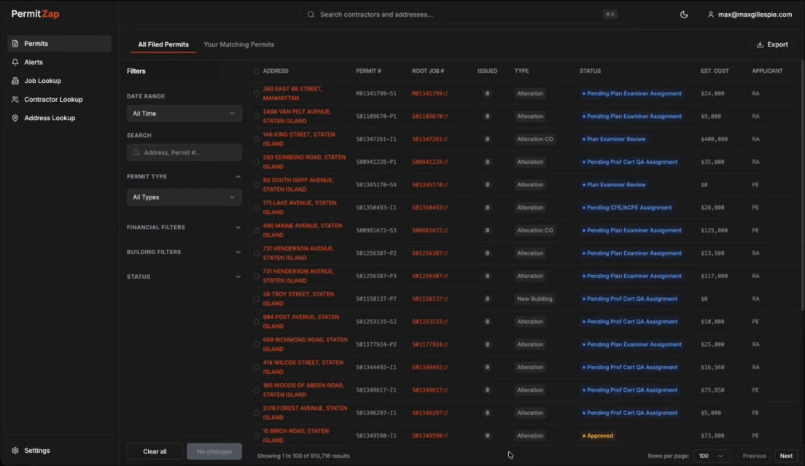Select the All Filed Permits tab
The height and width of the screenshot is (466, 805).
pyautogui.click(x=163, y=44)
